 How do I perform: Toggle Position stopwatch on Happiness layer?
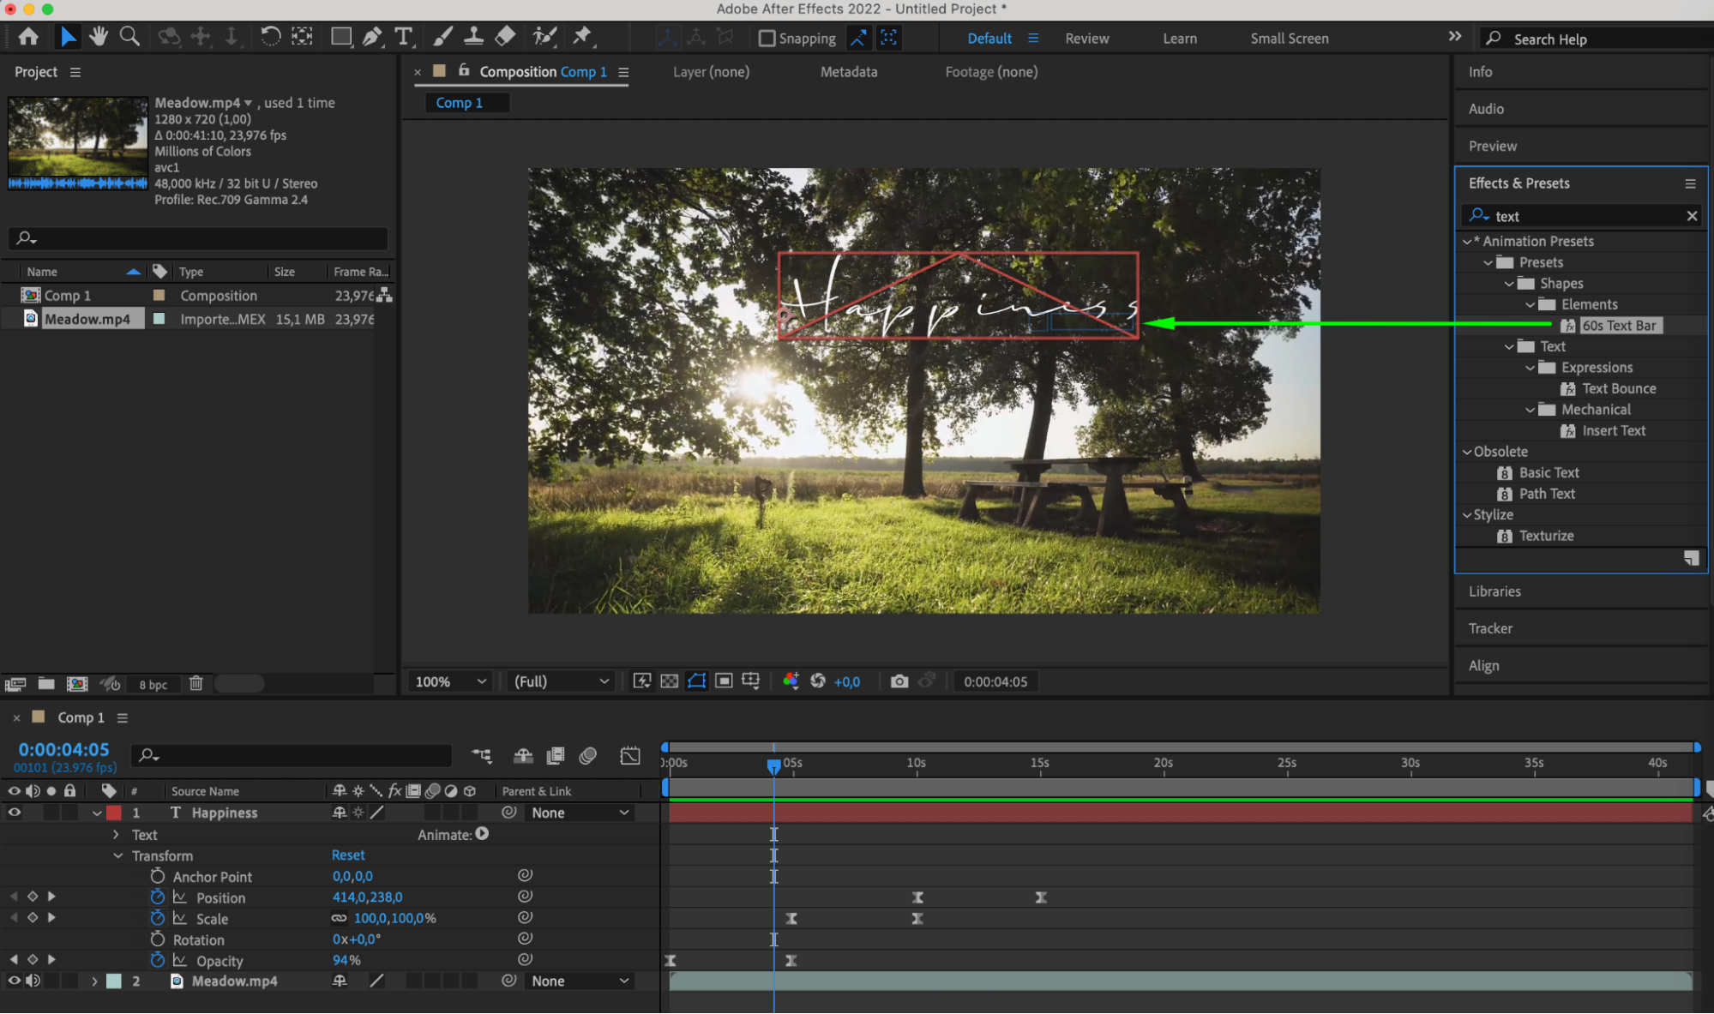tap(158, 897)
